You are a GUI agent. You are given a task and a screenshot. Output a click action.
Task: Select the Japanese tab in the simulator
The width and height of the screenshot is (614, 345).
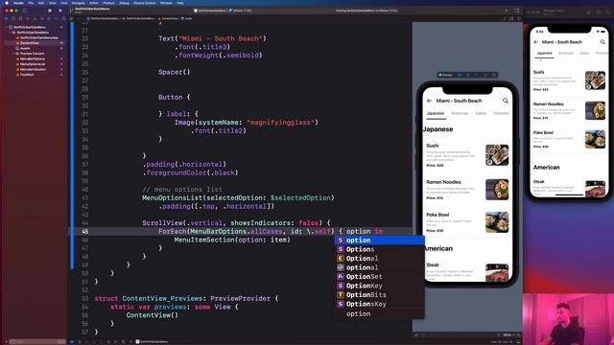click(544, 53)
